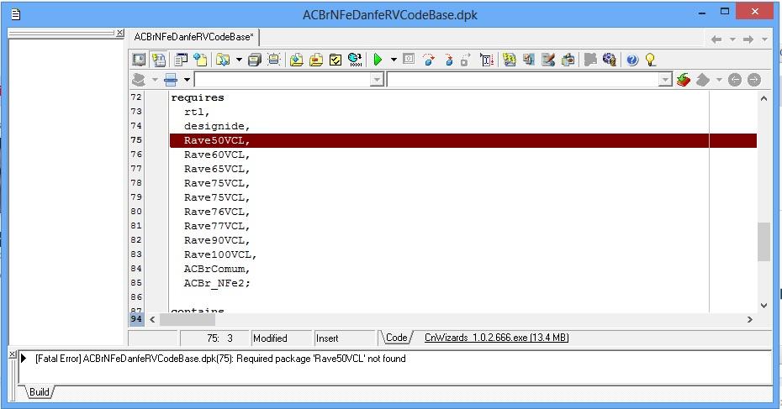The height and width of the screenshot is (409, 782).
Task: Click the red book with green arrow icon
Action: point(684,79)
